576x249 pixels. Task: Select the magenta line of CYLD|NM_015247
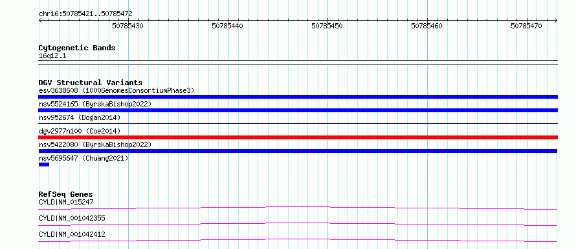click(298, 208)
